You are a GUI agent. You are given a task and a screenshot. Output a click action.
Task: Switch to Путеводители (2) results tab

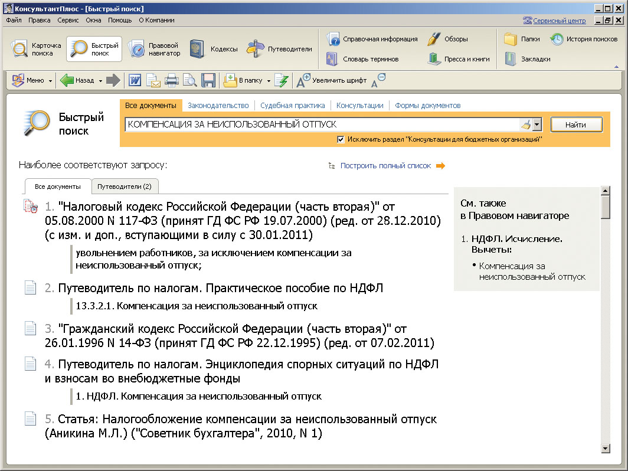click(125, 187)
